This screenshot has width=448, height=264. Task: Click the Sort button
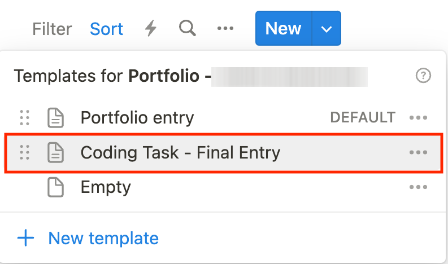(x=106, y=28)
